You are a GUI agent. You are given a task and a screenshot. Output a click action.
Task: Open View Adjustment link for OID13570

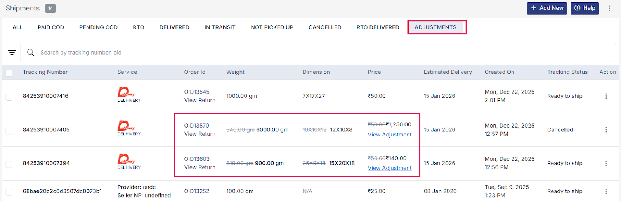pyautogui.click(x=389, y=135)
